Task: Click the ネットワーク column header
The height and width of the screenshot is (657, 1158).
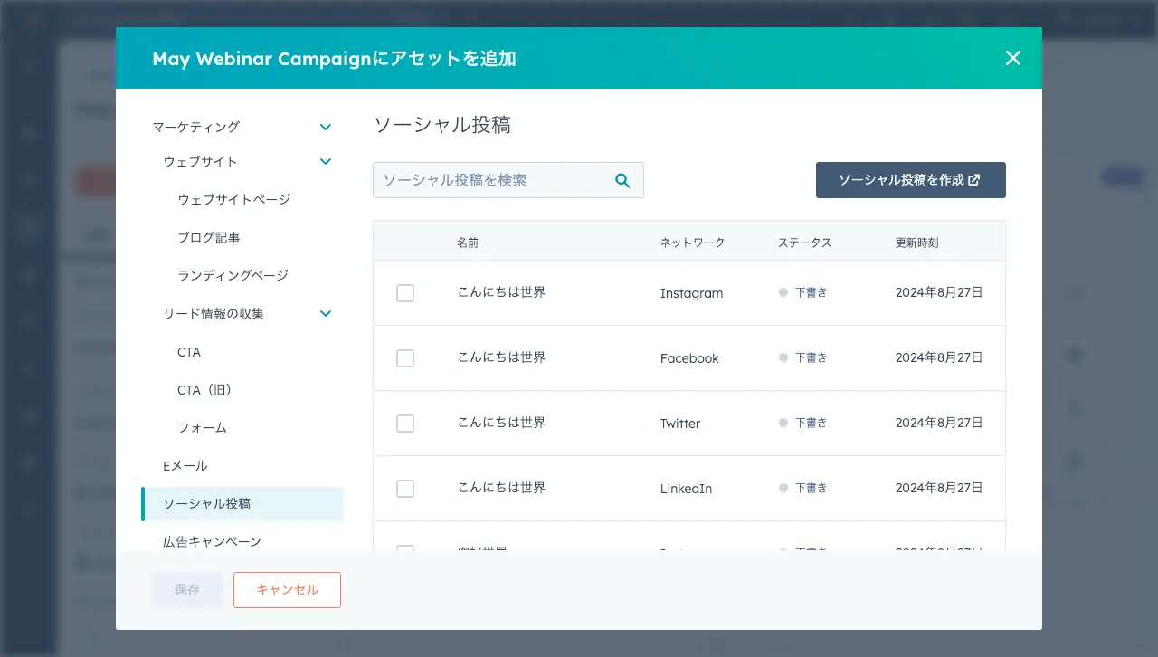Action: coord(692,243)
